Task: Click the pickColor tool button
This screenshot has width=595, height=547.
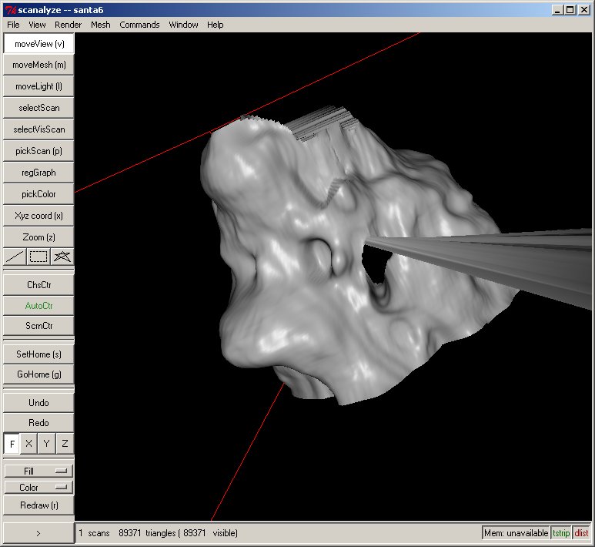Action: 38,194
